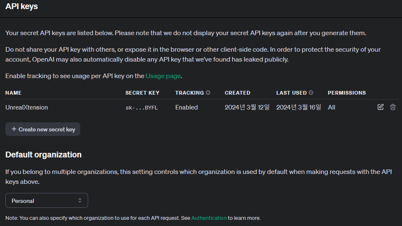This screenshot has width=402, height=226.
Task: Select the UnrealXtension key name
Action: (x=26, y=107)
